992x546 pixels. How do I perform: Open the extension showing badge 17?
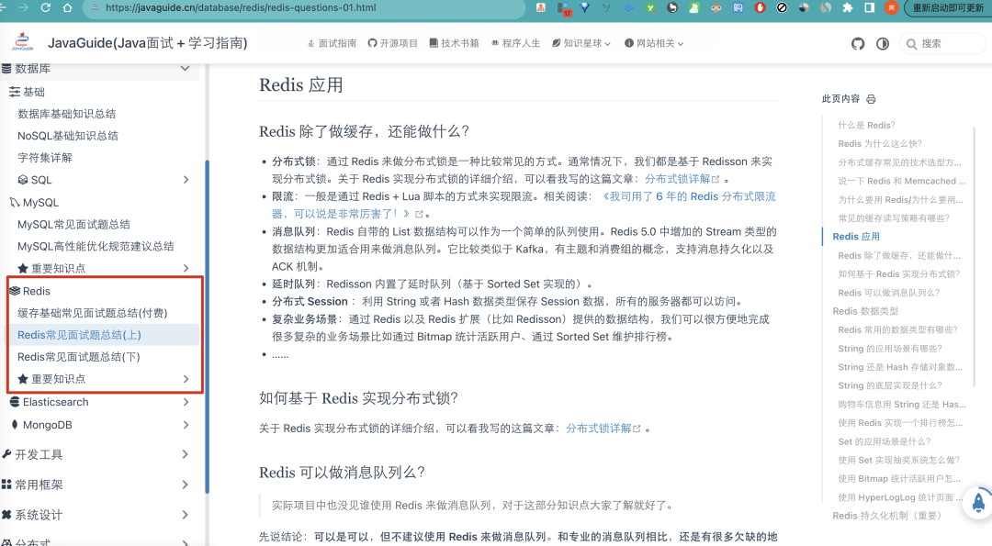click(563, 8)
